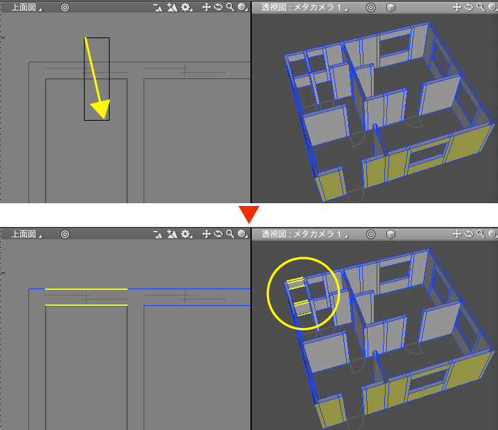Open the shading sphere menu in the upper 上面図 header
The width and height of the screenshot is (498, 430).
(x=242, y=8)
